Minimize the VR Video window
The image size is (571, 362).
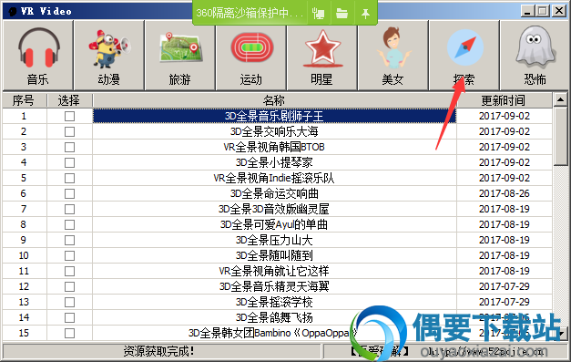(x=527, y=11)
